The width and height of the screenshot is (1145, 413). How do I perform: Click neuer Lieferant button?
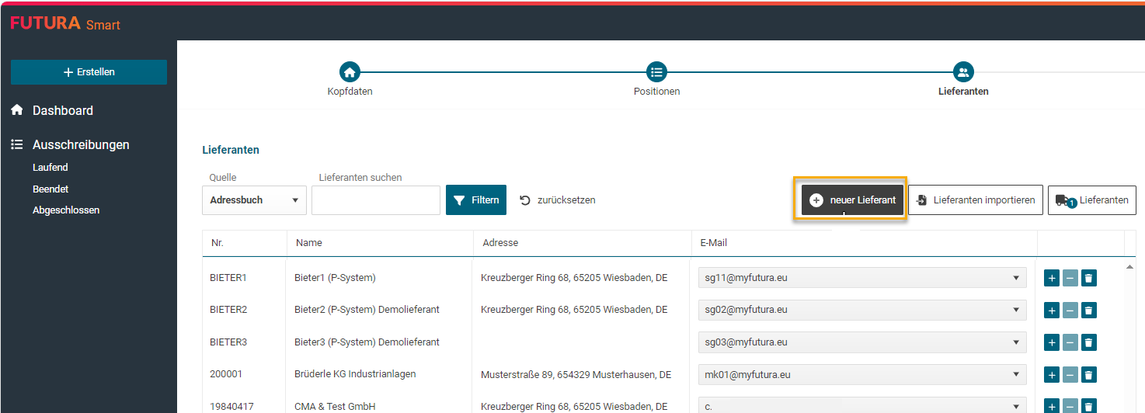click(853, 200)
